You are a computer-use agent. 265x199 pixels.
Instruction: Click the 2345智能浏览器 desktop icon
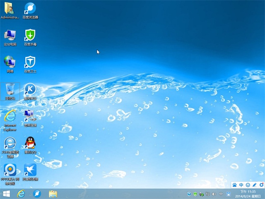click(10, 143)
